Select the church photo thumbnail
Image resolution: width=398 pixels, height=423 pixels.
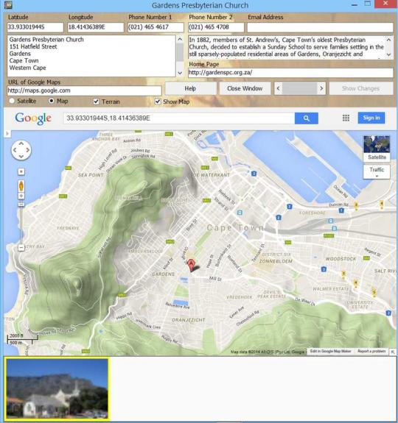coord(57,388)
